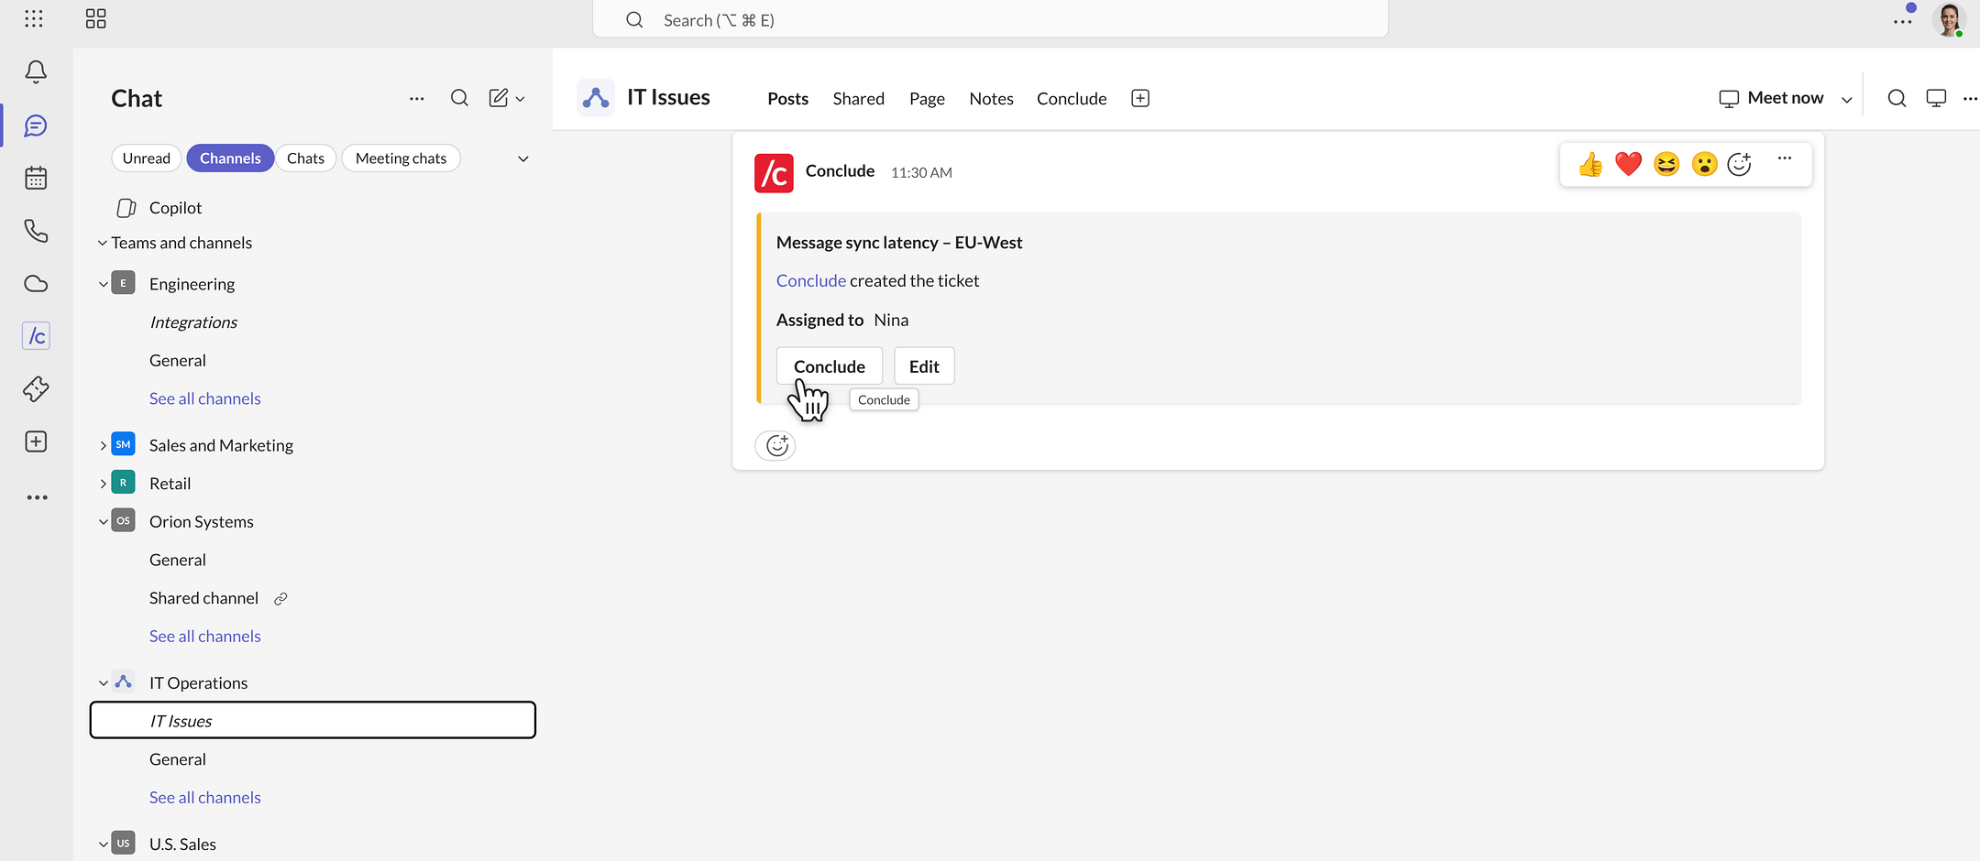Expand the Retail team
The height and width of the screenshot is (861, 1980).
104,484
